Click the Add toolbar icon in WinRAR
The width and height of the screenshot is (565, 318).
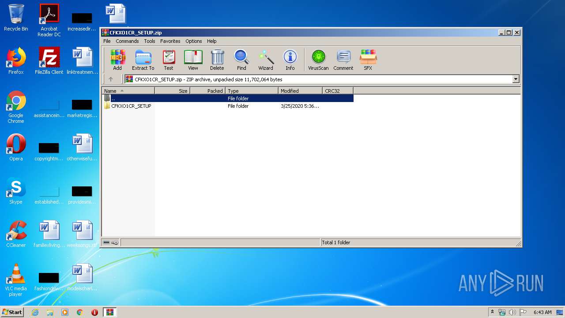click(x=117, y=60)
